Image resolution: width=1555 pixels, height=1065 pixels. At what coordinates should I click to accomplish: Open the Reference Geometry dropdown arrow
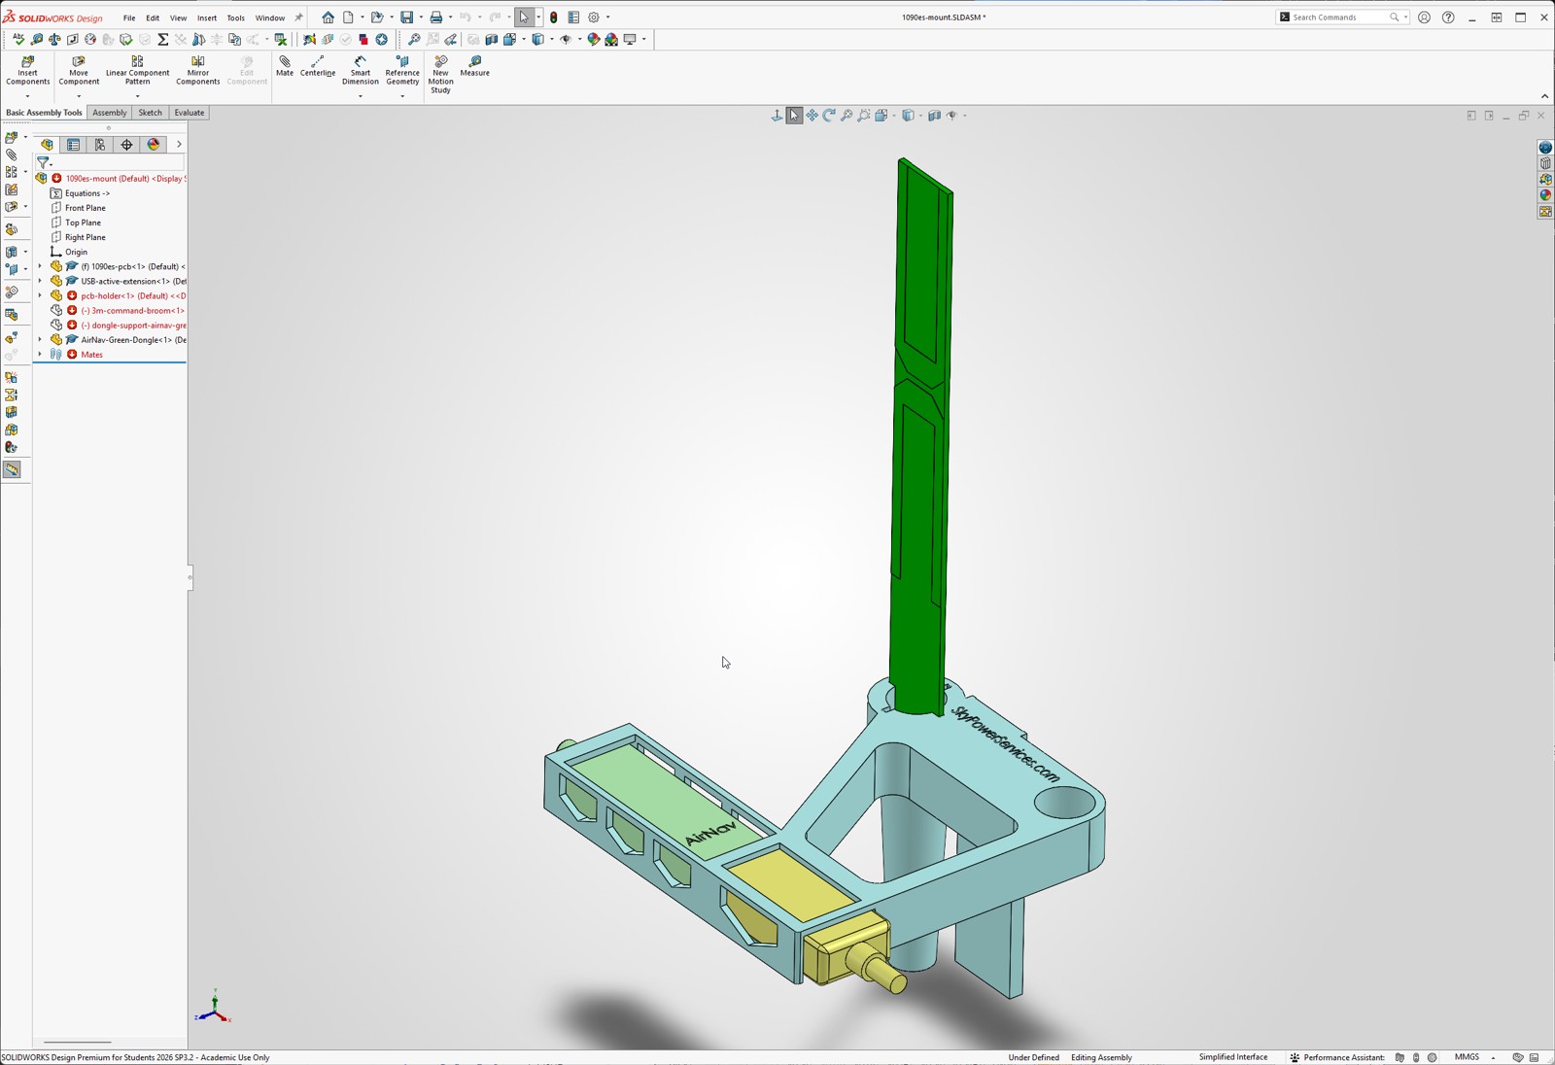[402, 96]
